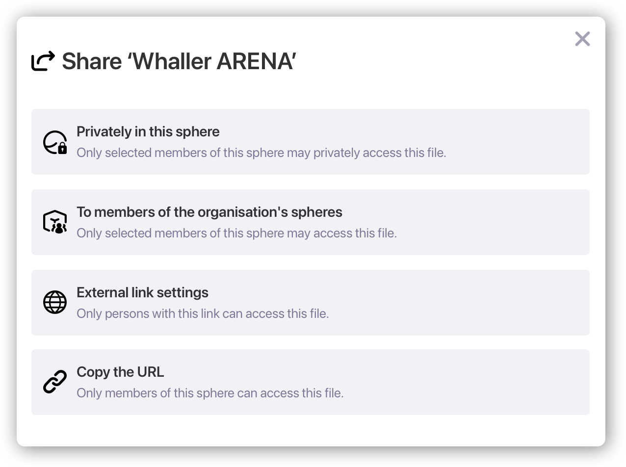Click 'Only persons with this link' description
This screenshot has width=626, height=467.
pyautogui.click(x=203, y=313)
